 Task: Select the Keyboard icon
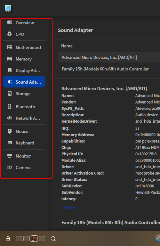coord(10,143)
